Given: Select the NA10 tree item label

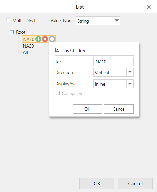Looking at the screenshot, I should pos(29,39).
